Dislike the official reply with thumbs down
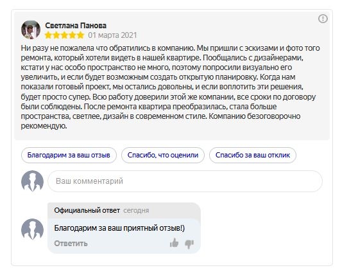 189,244
